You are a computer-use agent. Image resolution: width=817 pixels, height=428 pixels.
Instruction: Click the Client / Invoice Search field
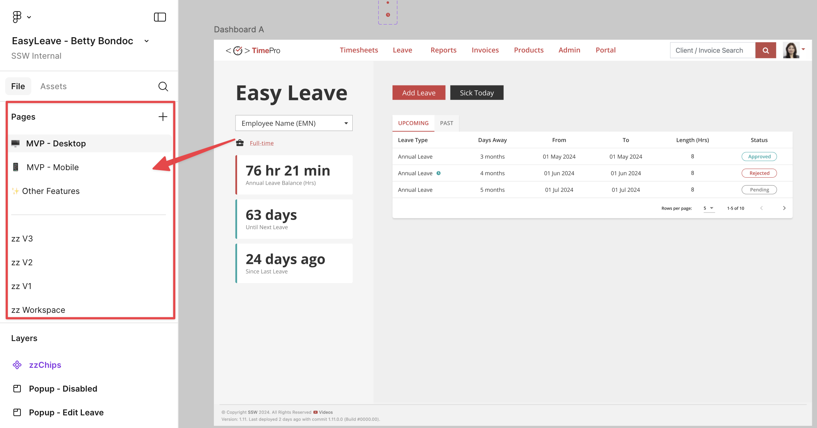(x=712, y=51)
